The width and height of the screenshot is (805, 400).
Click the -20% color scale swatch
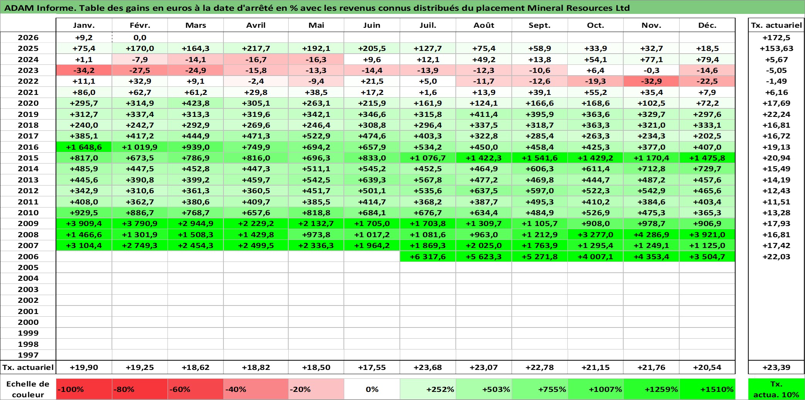point(316,389)
